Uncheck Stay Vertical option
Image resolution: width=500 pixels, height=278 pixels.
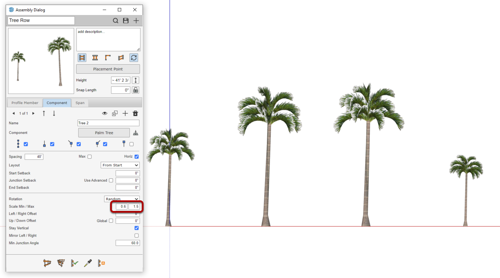click(x=137, y=228)
